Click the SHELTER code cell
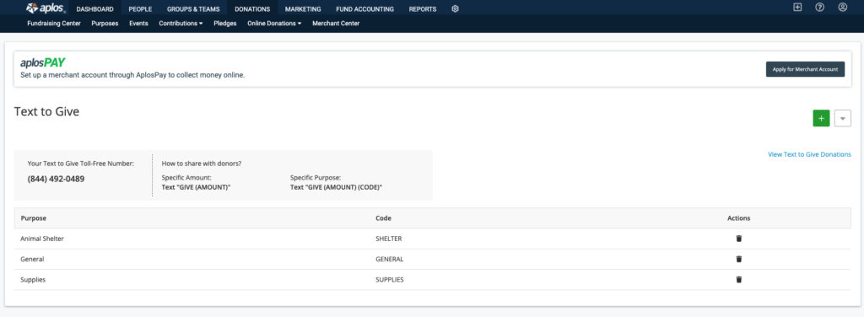The height and width of the screenshot is (317, 864). pos(388,239)
